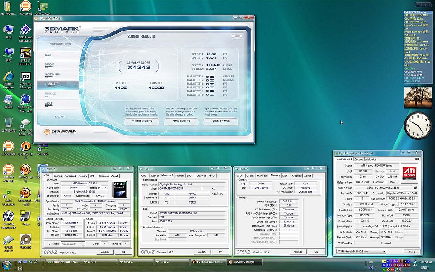Click the tree photo slideshow gadget
The image size is (435, 272).
[x=418, y=97]
